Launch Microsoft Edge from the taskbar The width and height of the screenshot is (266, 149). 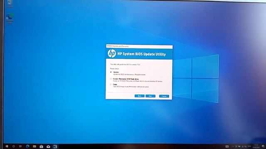[28, 146]
